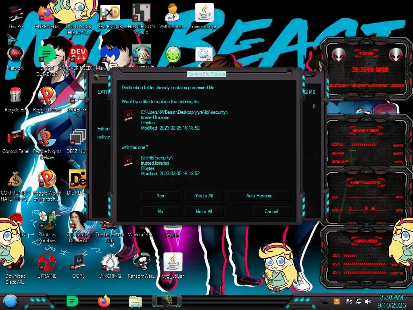Launch Dev-C++ NEVER USED shortcut
Screen dimensions: 413x310
pos(78,58)
